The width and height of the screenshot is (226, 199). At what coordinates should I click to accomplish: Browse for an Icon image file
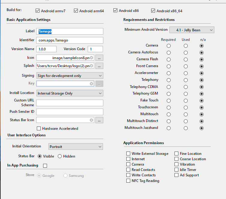pos(100,58)
